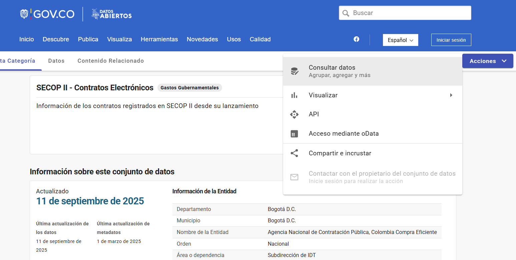The height and width of the screenshot is (260, 516).
Task: Open the Usos navigation link
Action: click(x=234, y=39)
